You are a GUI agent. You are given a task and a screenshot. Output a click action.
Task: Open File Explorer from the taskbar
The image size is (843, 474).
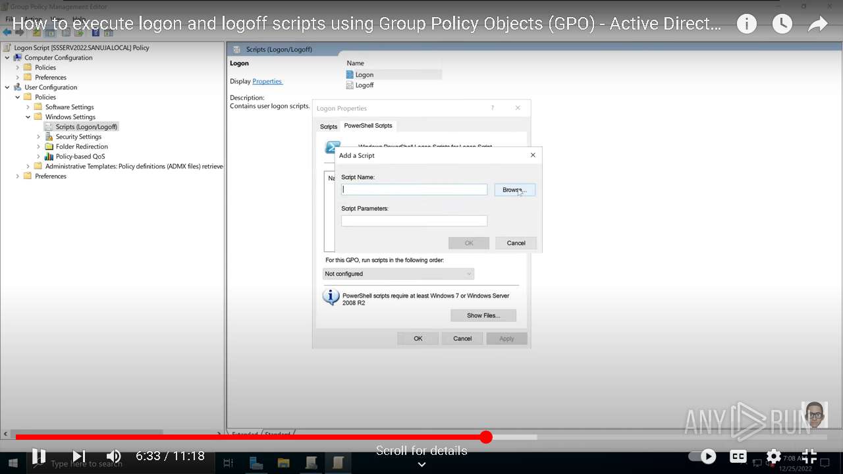pos(283,463)
